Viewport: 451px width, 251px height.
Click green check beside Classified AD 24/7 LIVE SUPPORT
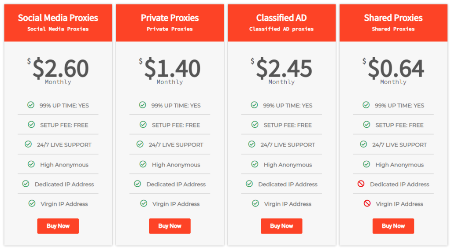tap(251, 144)
